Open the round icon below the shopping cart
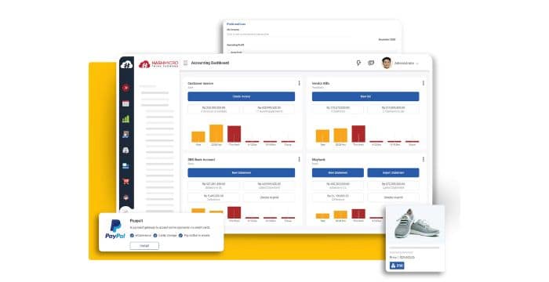The width and height of the screenshot is (549, 282). coord(125,197)
